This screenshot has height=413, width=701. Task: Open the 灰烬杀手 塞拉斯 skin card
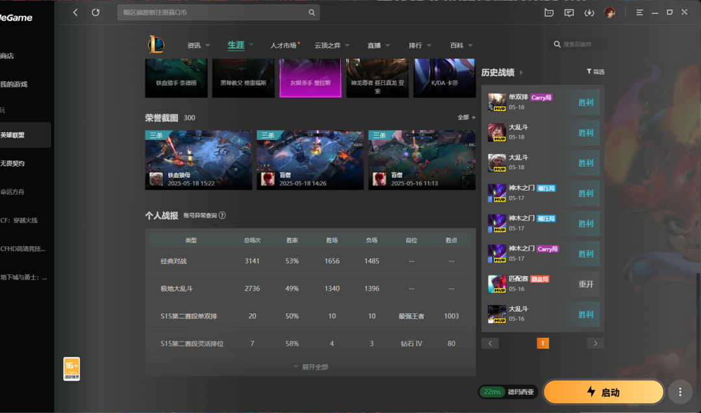point(310,78)
